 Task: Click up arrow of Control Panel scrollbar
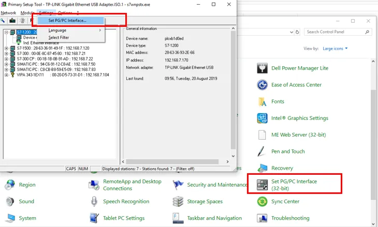tap(373, 62)
